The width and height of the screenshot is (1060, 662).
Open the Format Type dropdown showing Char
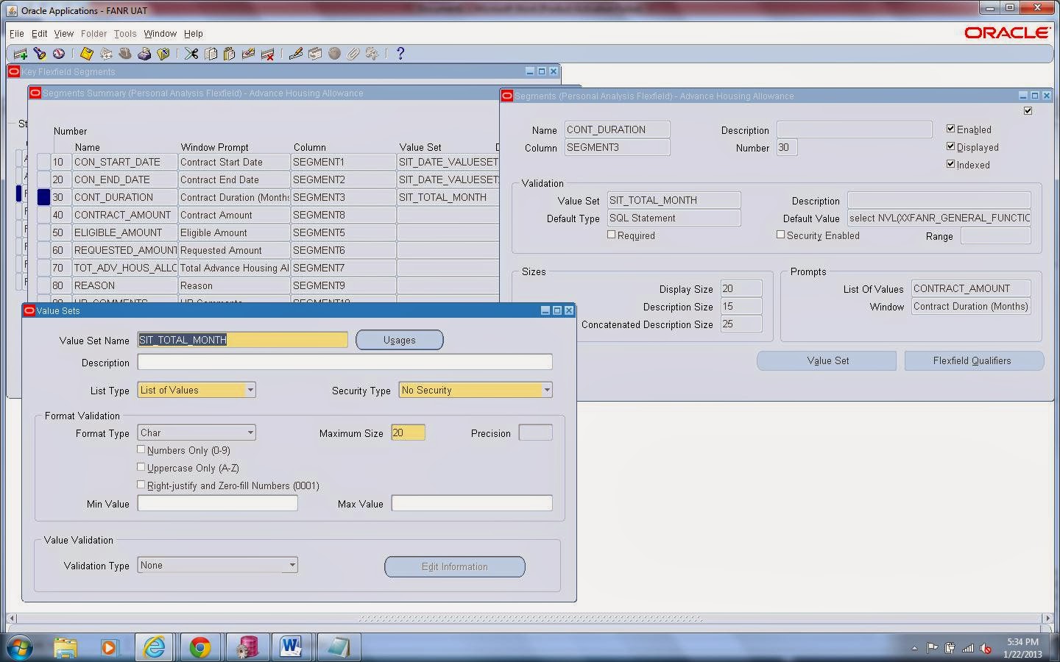251,432
